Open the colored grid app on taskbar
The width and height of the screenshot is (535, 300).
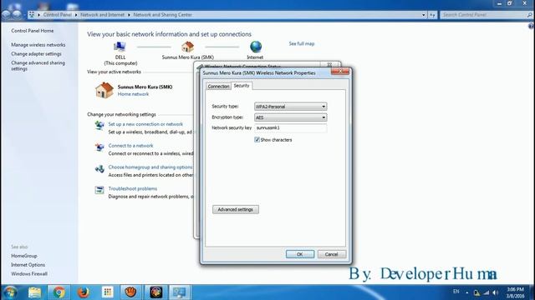click(108, 292)
